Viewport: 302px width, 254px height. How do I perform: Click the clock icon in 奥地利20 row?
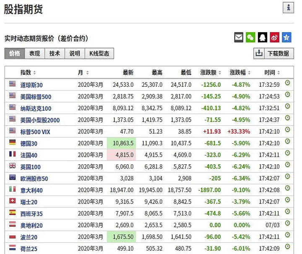pos(288,223)
